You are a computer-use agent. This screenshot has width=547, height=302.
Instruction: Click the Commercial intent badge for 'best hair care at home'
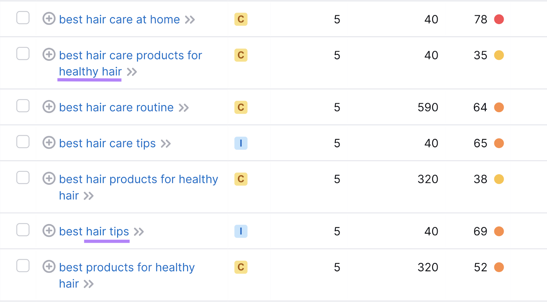241,19
